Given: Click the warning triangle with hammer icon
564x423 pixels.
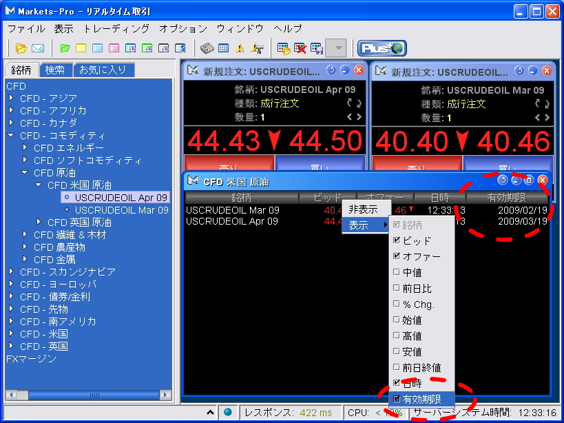Looking at the screenshot, I should [257, 48].
